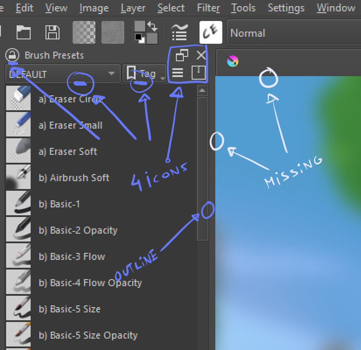
Task: Open the DEFAULT tag filter dropdown
Action: pos(63,73)
